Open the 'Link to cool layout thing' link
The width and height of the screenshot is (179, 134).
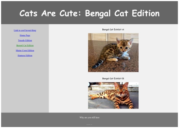(25, 30)
